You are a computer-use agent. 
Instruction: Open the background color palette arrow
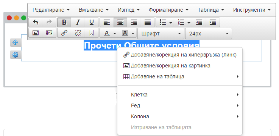133,33
